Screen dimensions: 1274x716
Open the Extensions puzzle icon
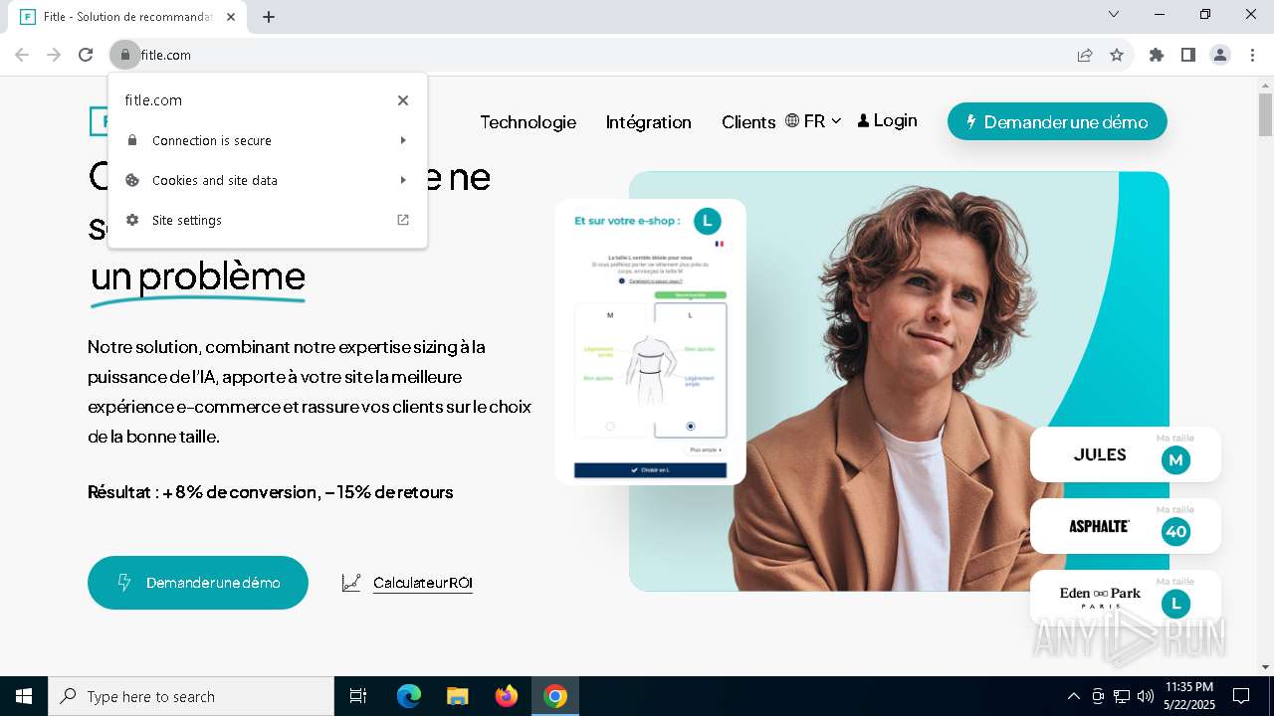point(1157,55)
